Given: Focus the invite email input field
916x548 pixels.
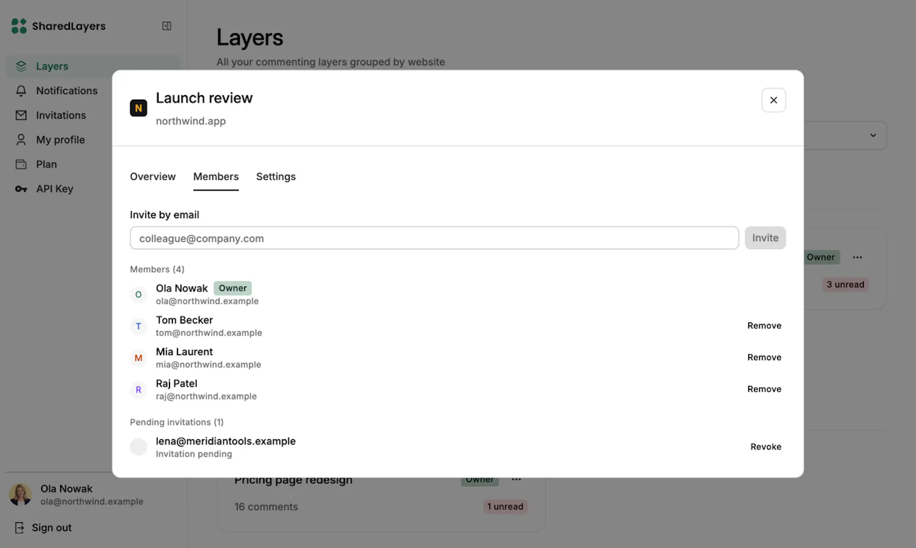Looking at the screenshot, I should [435, 238].
